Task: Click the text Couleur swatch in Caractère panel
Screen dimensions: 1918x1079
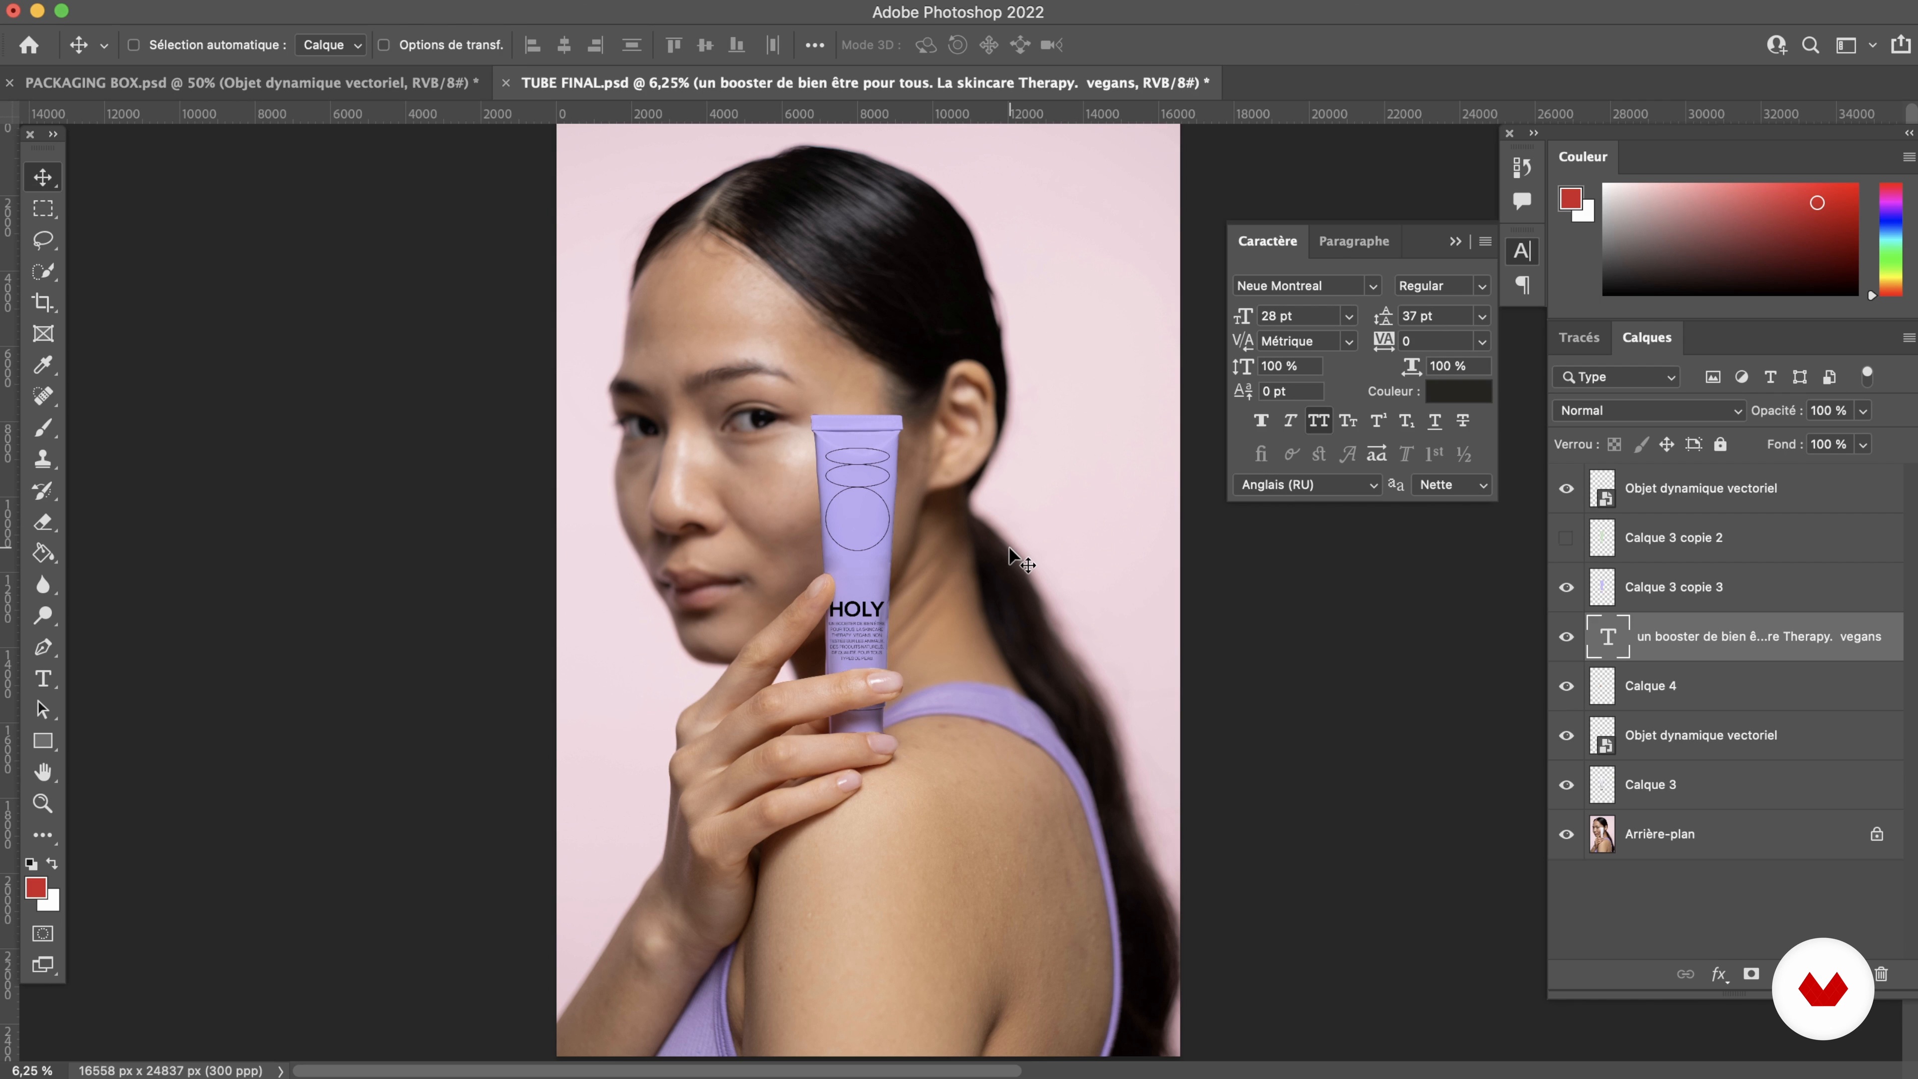Action: 1458,391
